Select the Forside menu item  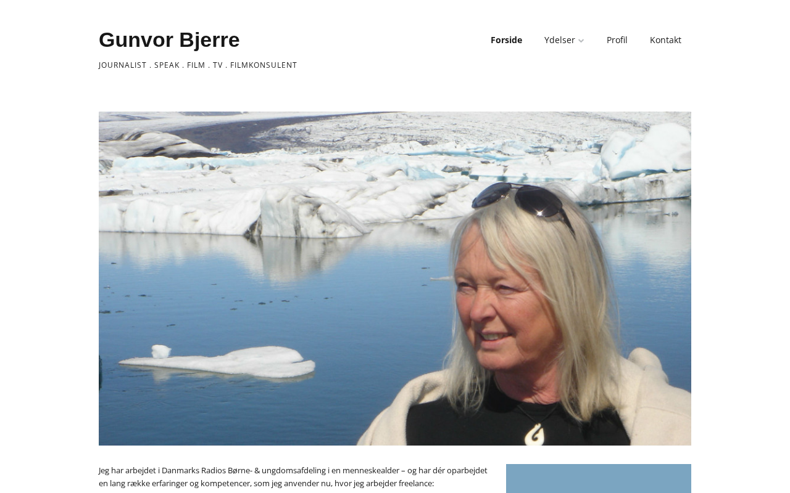point(506,40)
